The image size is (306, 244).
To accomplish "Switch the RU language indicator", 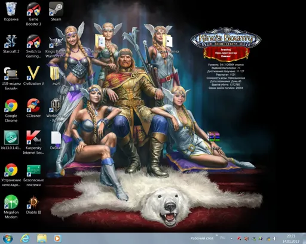I will (223, 238).
